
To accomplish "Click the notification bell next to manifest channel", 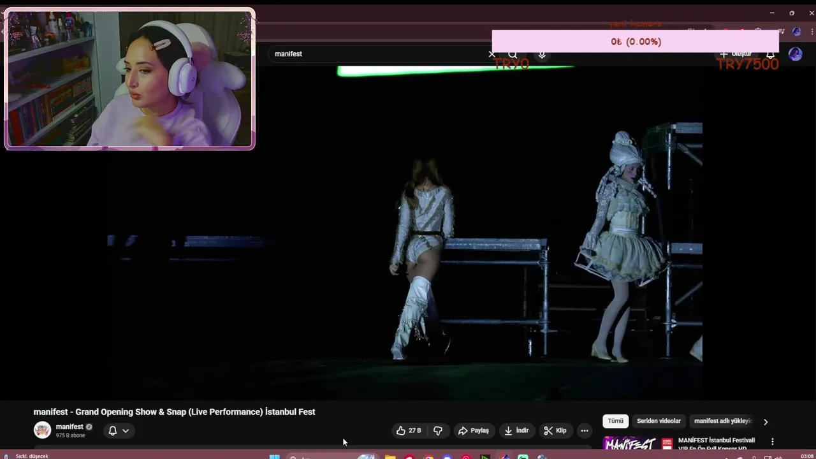I will (112, 430).
